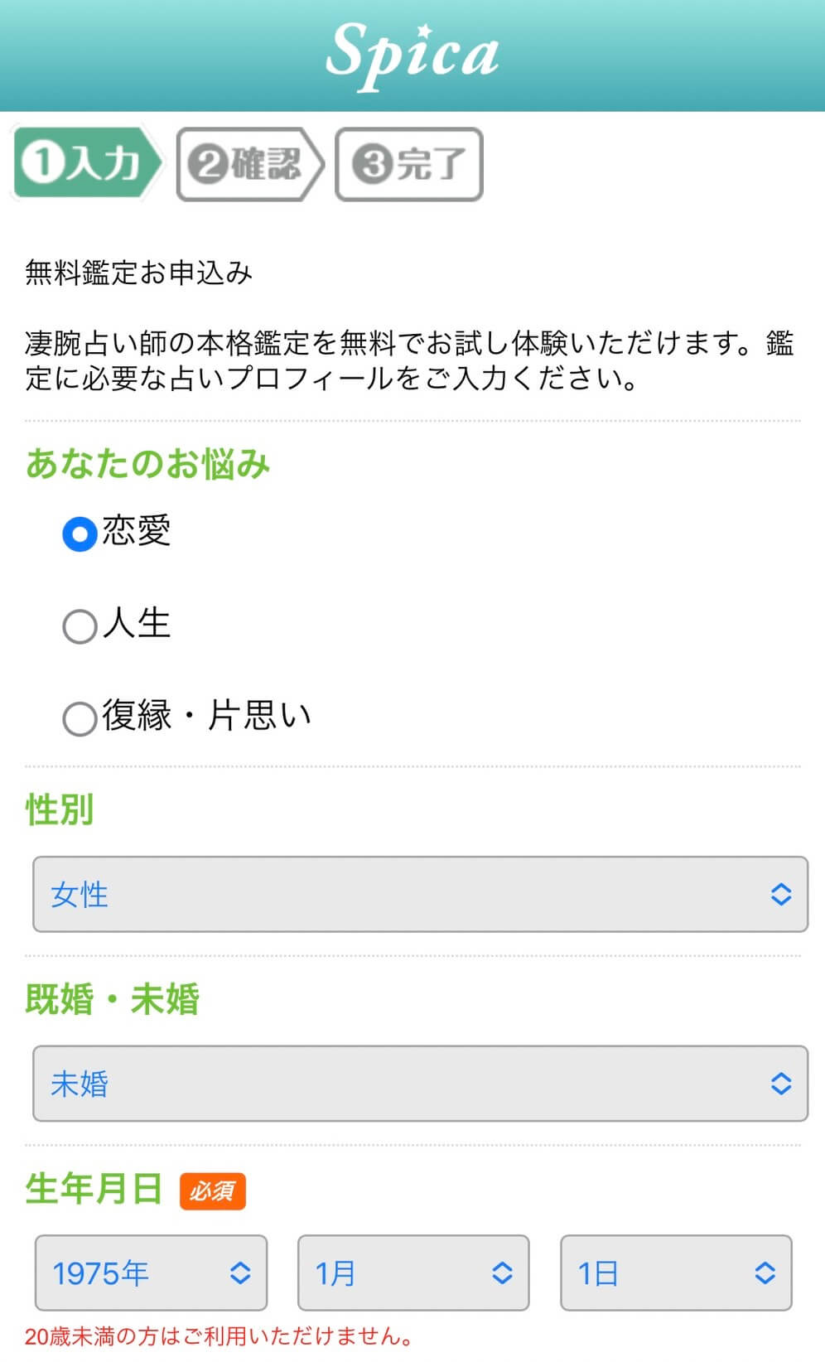Choose the 人生 radio option
The image size is (825, 1362).
click(x=80, y=626)
